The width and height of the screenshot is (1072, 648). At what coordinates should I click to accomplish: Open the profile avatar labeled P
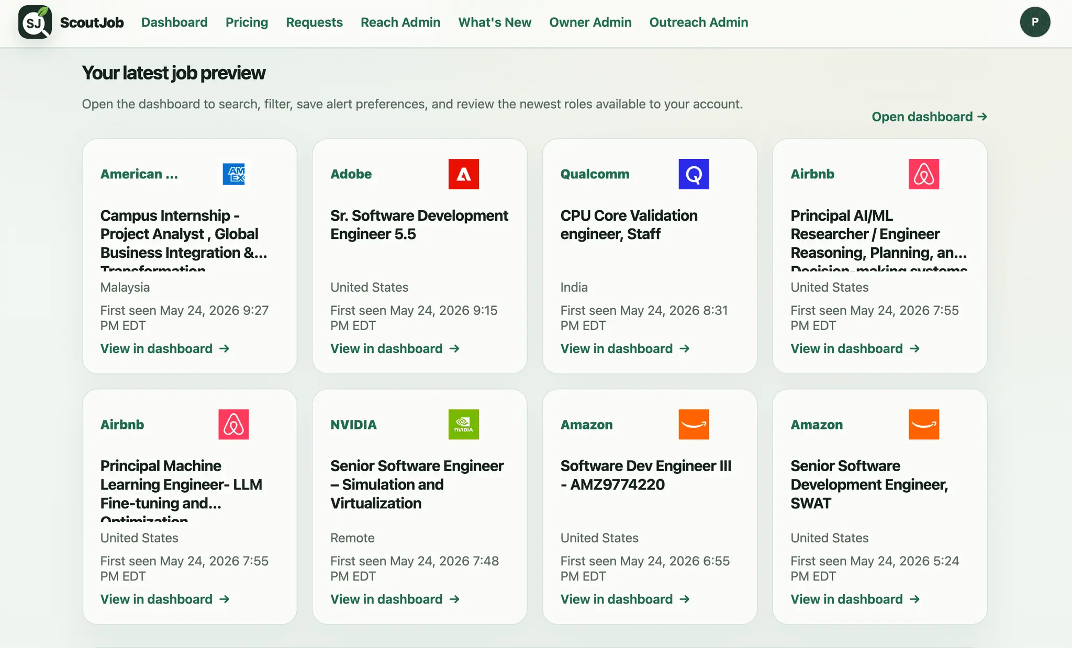[x=1035, y=22]
